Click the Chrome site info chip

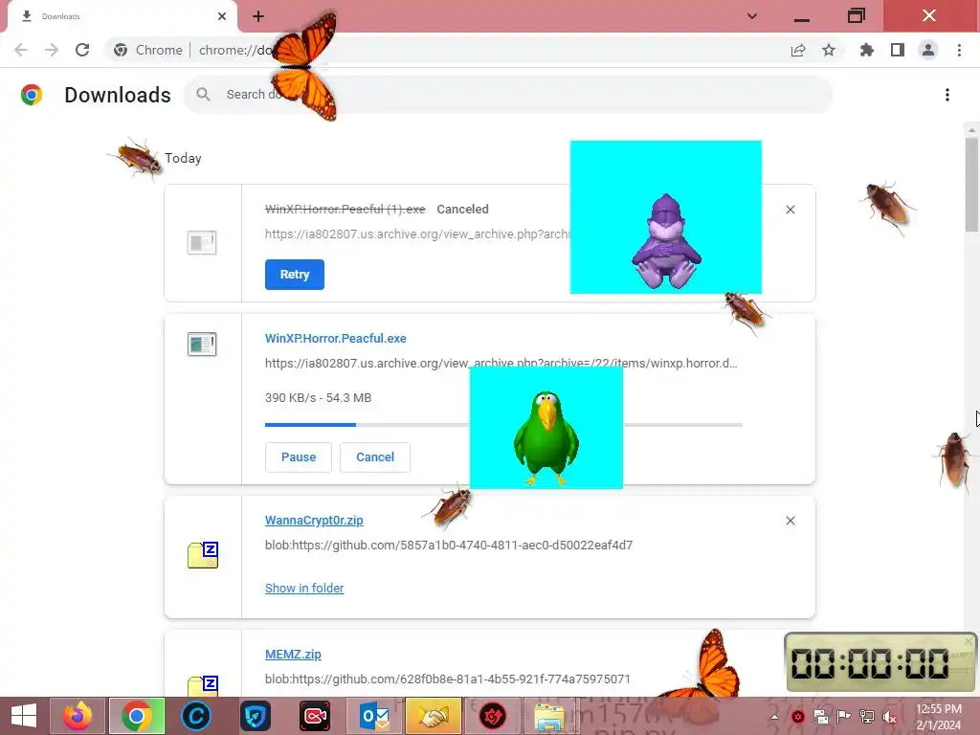(148, 50)
